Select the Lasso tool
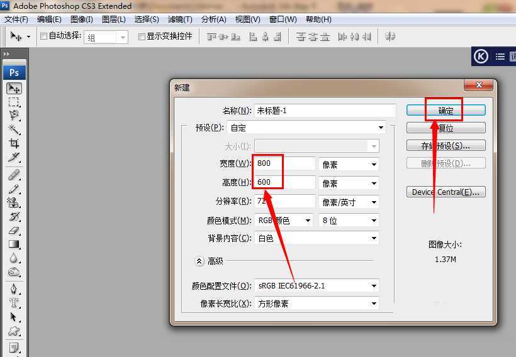 point(14,115)
